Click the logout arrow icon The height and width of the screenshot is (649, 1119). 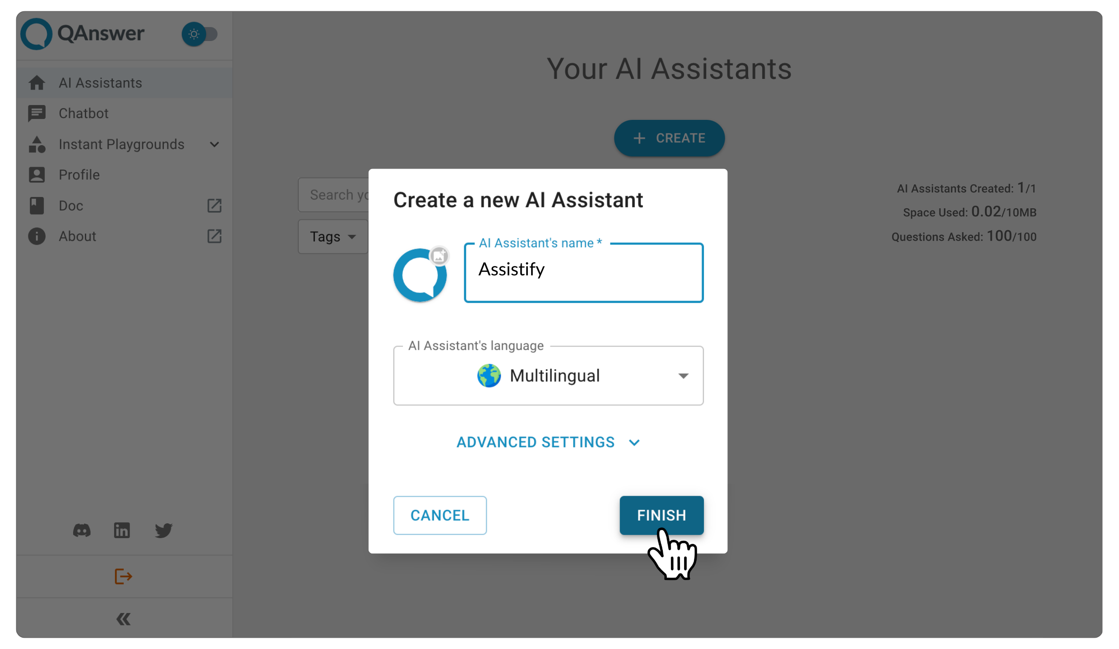(123, 576)
